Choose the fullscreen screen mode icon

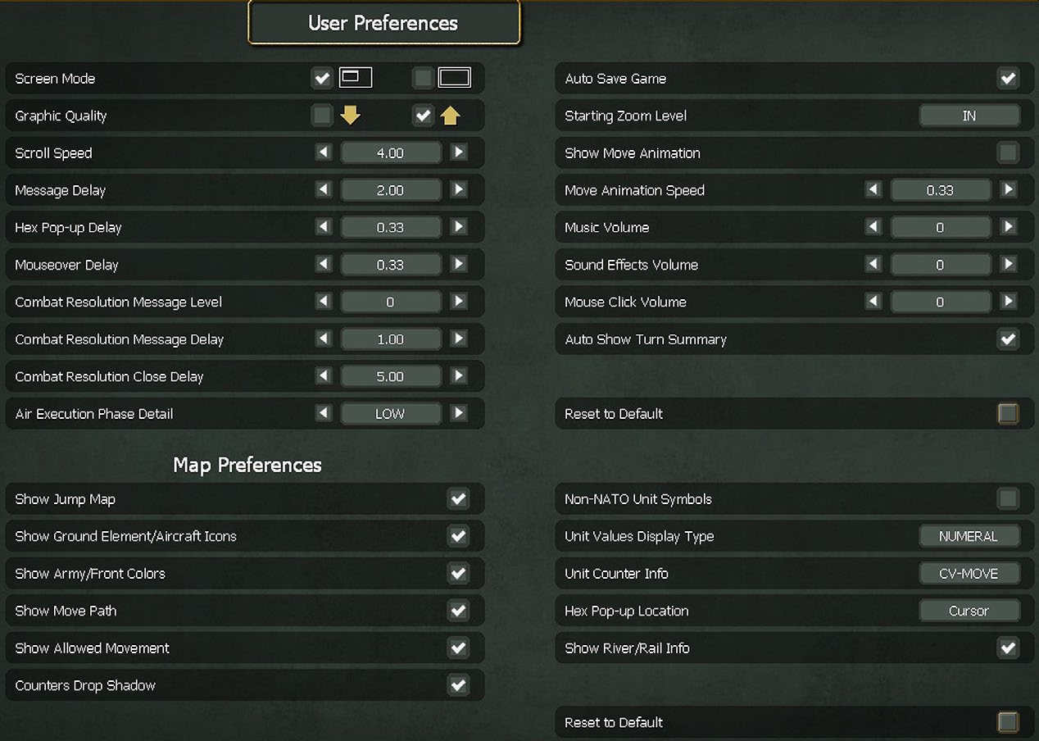tap(455, 78)
